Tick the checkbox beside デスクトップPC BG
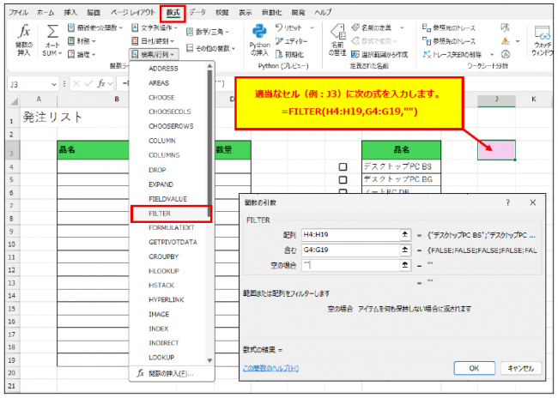The image size is (558, 398). pyautogui.click(x=343, y=180)
